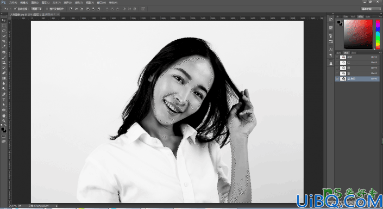Viewport: 383px width, 209px height.
Task: Select the RGB composite channel row
Action: (x=357, y=57)
